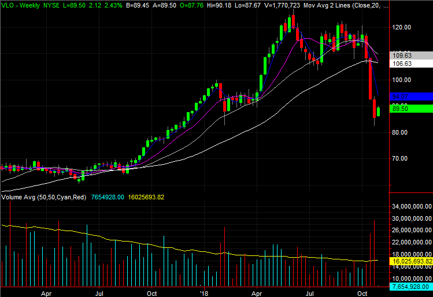Click the final Oct label on time axis

tap(362, 294)
